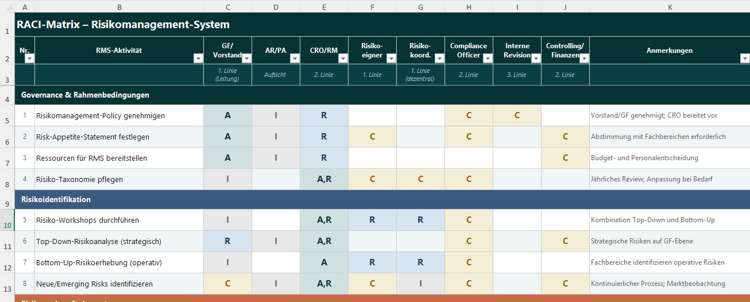This screenshot has height=302, width=750.
Task: Open the Anmerkungen column filter dropdown
Action: click(745, 59)
